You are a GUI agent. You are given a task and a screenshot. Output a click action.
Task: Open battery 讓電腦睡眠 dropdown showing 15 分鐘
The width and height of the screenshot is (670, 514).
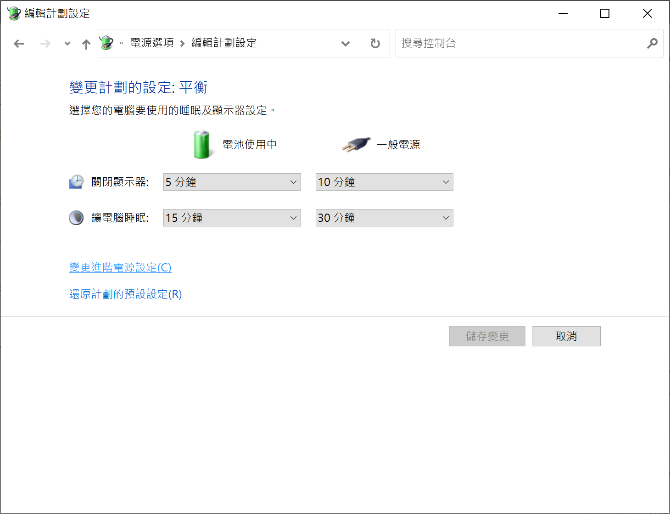(x=232, y=218)
